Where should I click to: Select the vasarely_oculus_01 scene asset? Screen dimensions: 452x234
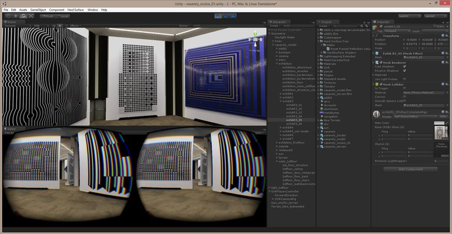(335, 143)
